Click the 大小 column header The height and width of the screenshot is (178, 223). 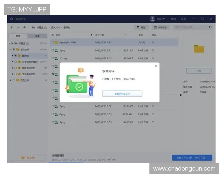coord(125,35)
